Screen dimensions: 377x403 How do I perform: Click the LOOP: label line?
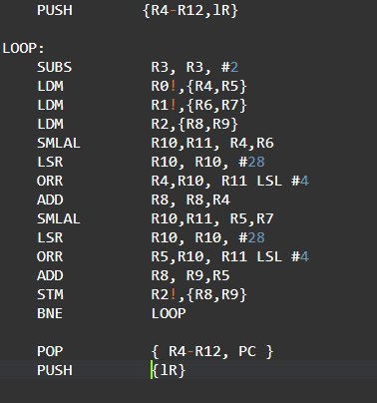[23, 49]
